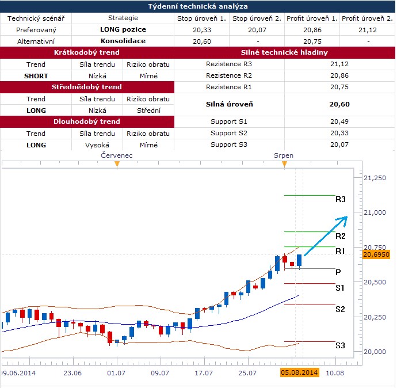Image resolution: width=397 pixels, height=388 pixels.
Task: Click the 'LONG pozice' strategy cell
Action: [x=123, y=29]
